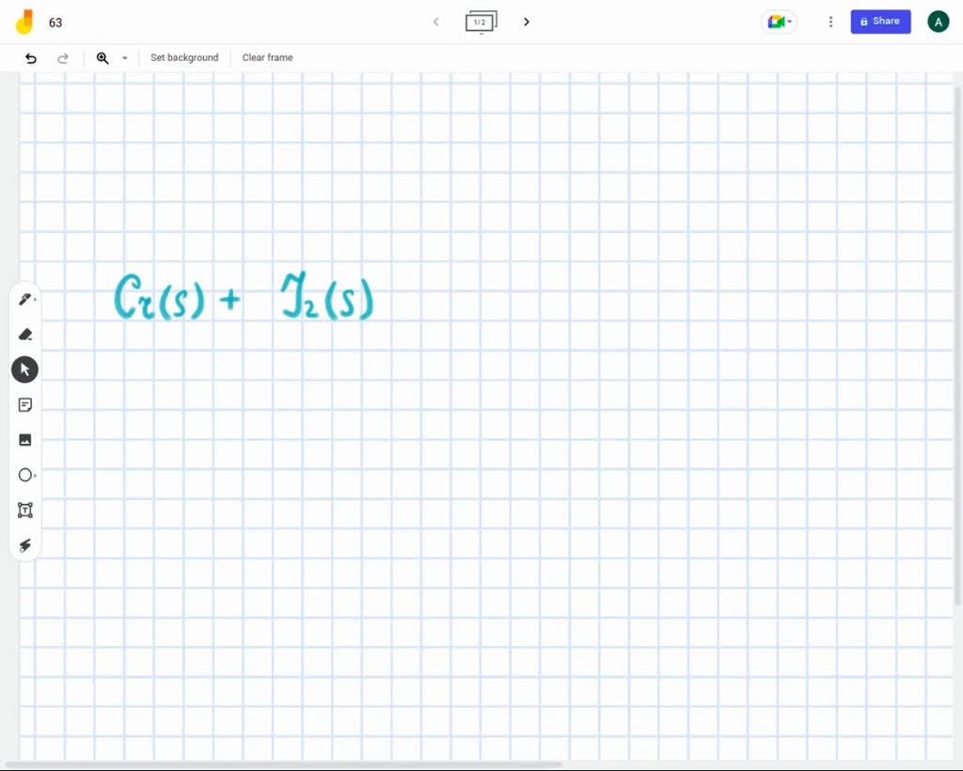
Task: Click the Share button
Action: point(880,21)
